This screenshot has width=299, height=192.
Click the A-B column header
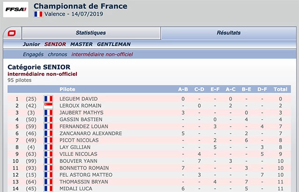point(183,89)
